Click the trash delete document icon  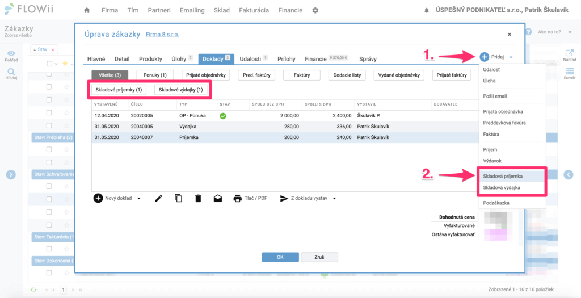click(x=198, y=198)
